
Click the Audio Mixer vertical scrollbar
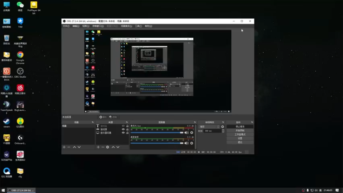196,137
